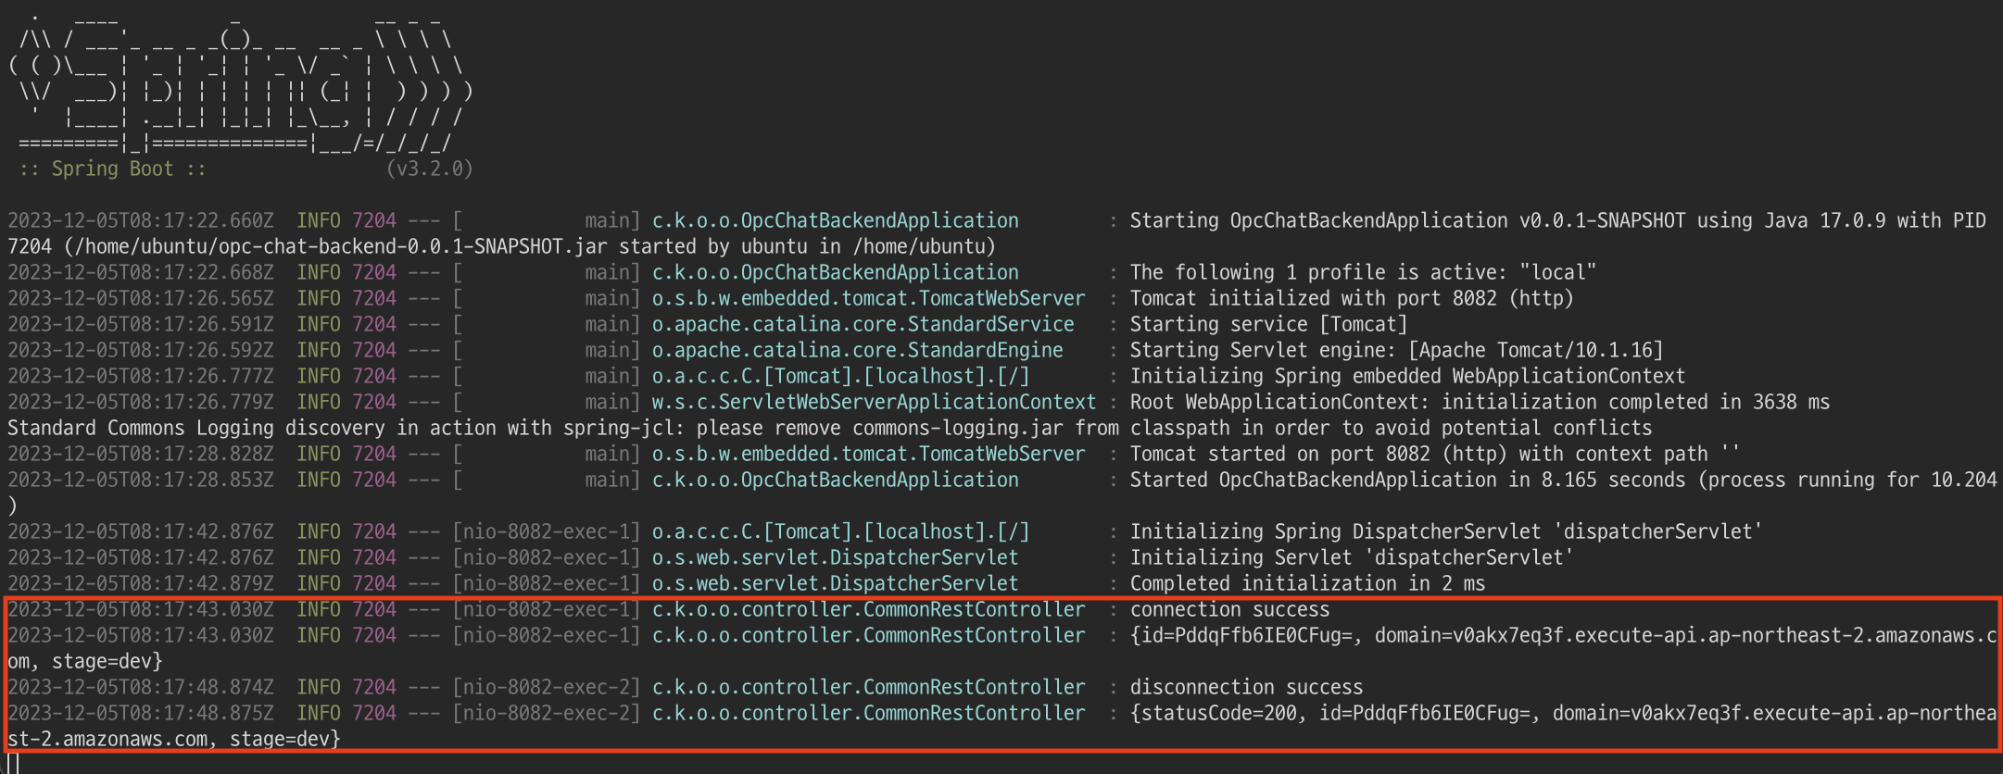Click timestamp 2023-12-05T08:17:28.828Z
Viewport: 2003px width, 774px height.
141,454
